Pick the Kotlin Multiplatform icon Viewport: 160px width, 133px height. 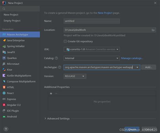tap(4, 76)
